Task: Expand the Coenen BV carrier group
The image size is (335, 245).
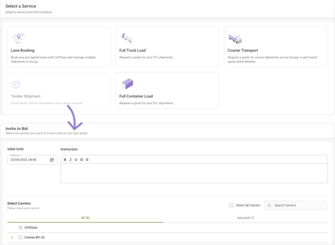Action: pos(12,237)
